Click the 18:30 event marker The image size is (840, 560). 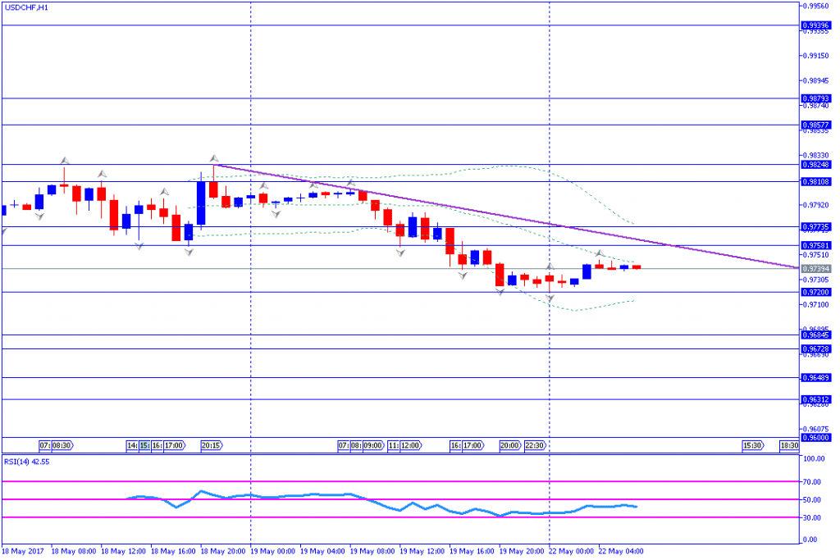click(x=789, y=445)
